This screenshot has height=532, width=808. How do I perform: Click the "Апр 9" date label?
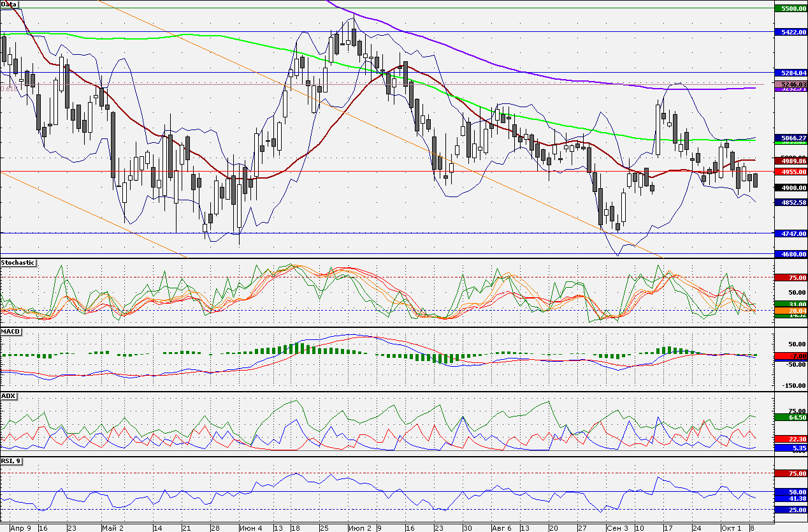click(x=21, y=528)
